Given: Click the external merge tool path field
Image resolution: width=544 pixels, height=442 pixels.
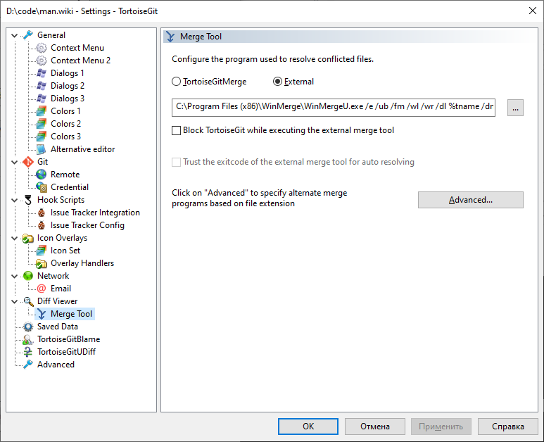Looking at the screenshot, I should click(334, 108).
